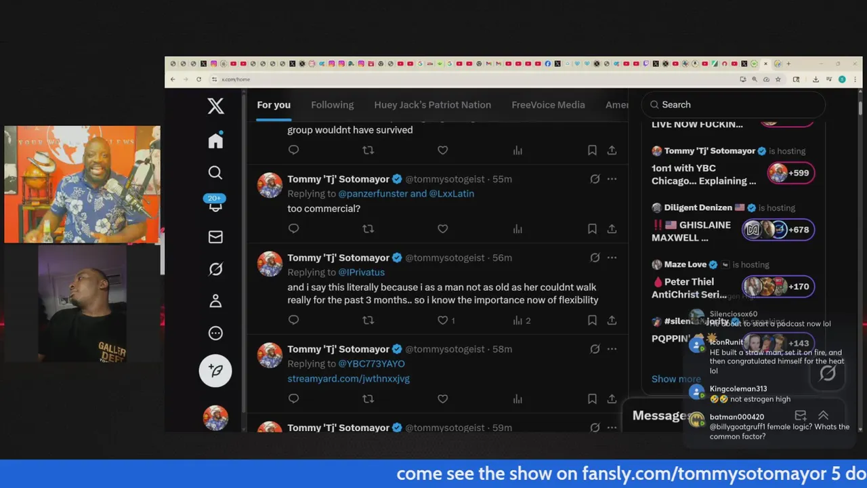Open Messages envelope icon in the sidebar
The height and width of the screenshot is (488, 867).
[215, 237]
